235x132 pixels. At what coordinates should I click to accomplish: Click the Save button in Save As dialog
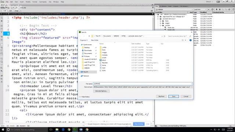(x=174, y=96)
